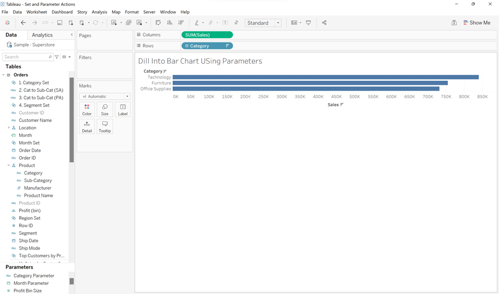This screenshot has height=294, width=499.
Task: Sort ascending toolbar icon
Action: point(170,23)
